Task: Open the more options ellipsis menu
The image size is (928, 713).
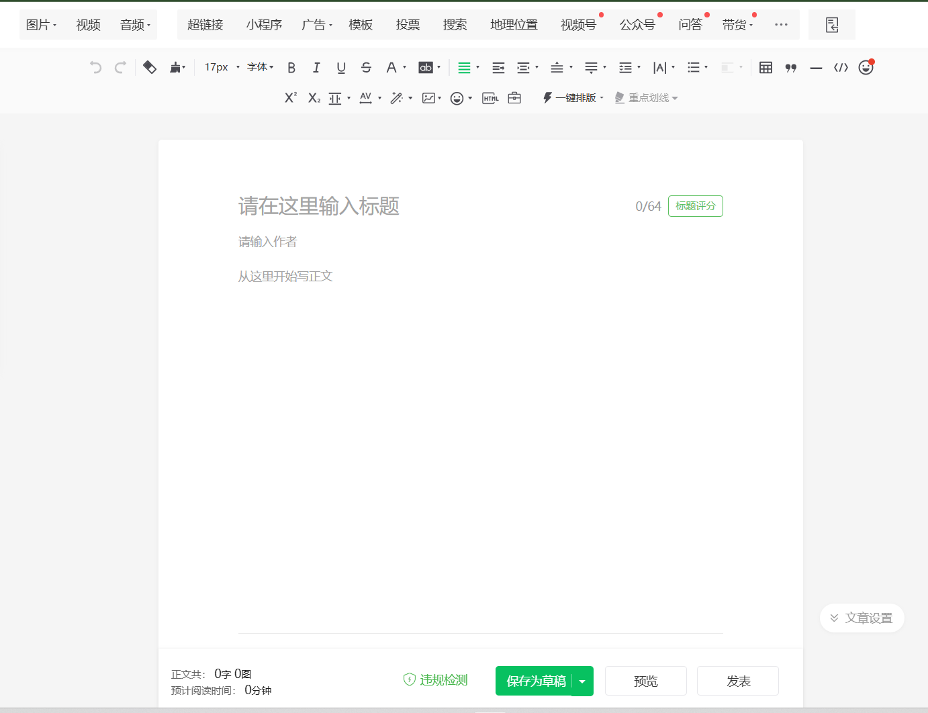Action: (x=781, y=25)
